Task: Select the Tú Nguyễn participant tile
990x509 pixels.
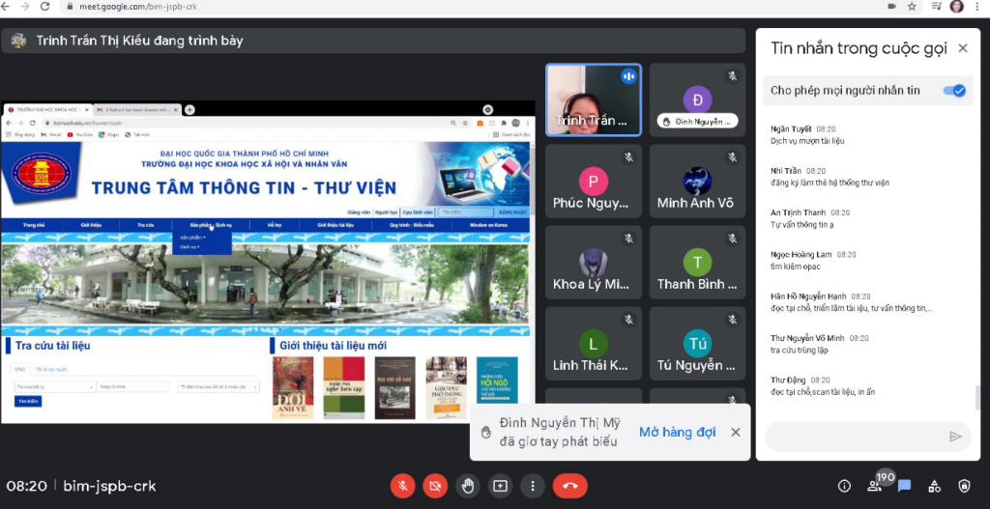Action: tap(697, 343)
